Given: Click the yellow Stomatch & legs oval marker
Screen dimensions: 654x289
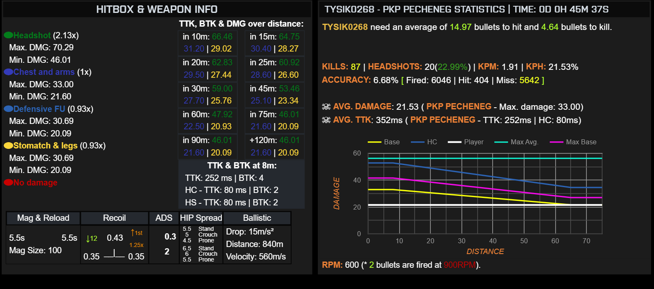Looking at the screenshot, I should coord(8,146).
